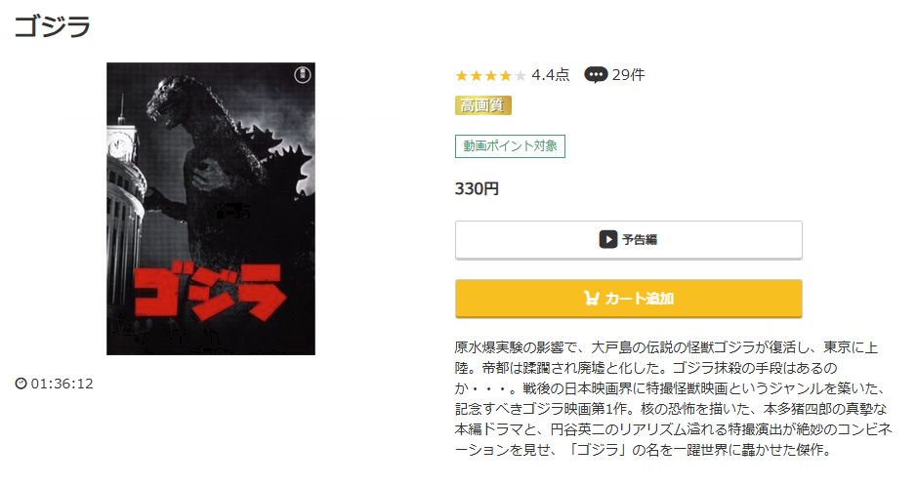Click the speech bubble review icon
Screen dimensions: 917x486
click(596, 75)
